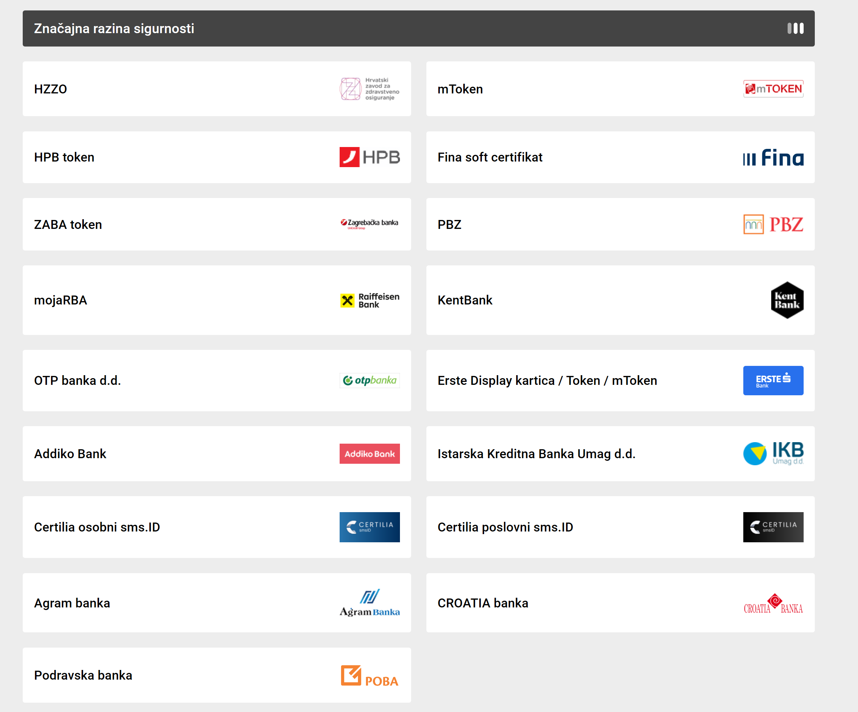Click the blue Erste Bank logo

[x=773, y=380]
